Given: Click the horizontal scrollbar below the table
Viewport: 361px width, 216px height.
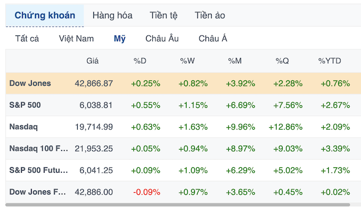Looking at the screenshot, I should (x=178, y=204).
